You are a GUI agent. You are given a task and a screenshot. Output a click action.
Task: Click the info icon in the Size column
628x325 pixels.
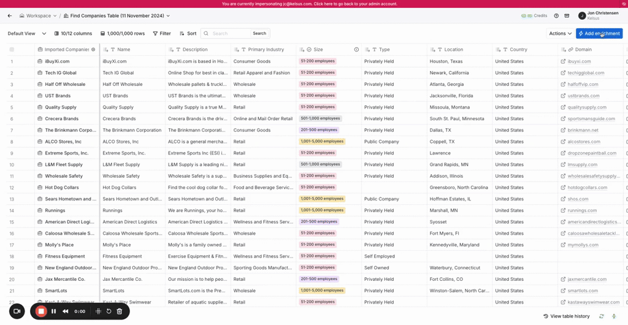pos(356,50)
